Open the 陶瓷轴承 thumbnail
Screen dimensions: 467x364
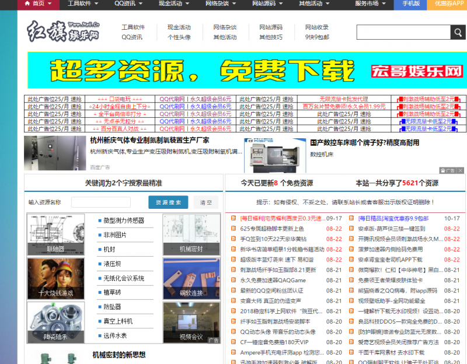tap(55, 323)
